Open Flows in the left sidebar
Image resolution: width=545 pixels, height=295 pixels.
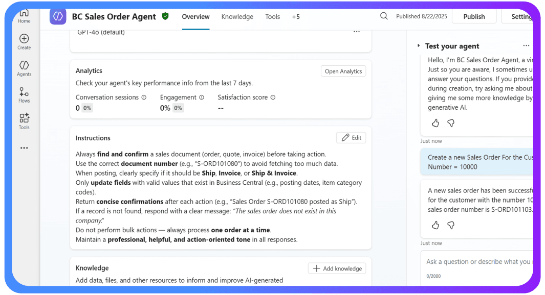[24, 95]
